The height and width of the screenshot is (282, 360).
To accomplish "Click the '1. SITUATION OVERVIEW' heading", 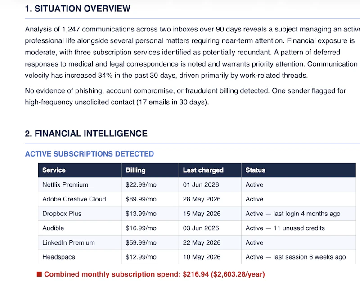I will tap(77, 9).
